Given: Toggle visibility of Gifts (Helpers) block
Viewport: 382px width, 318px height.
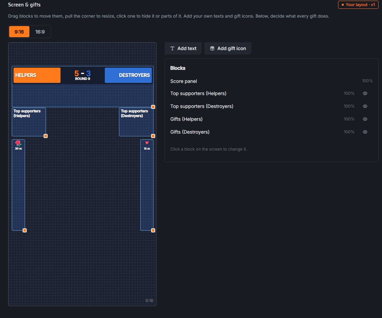Looking at the screenshot, I should coord(365,119).
